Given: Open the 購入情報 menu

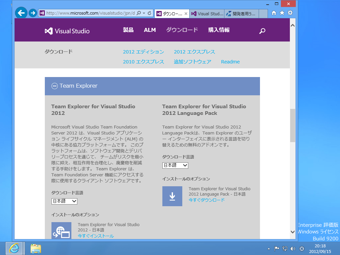Looking at the screenshot, I should (219, 30).
